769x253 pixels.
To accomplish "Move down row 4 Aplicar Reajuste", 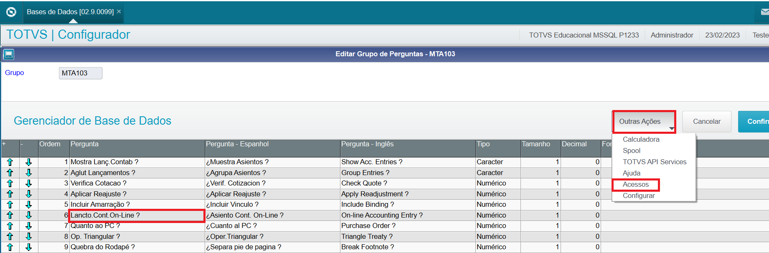I will [x=29, y=194].
